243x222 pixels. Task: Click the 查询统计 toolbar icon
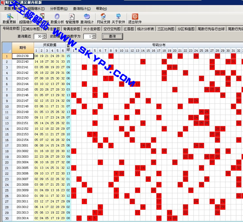click(x=87, y=18)
